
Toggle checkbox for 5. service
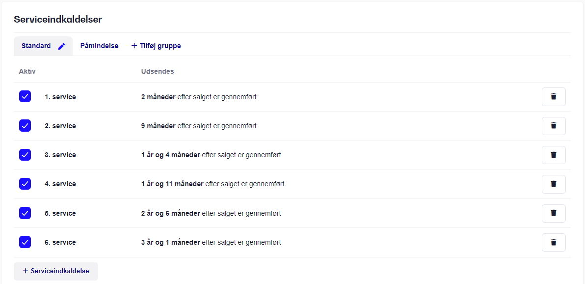tap(25, 213)
